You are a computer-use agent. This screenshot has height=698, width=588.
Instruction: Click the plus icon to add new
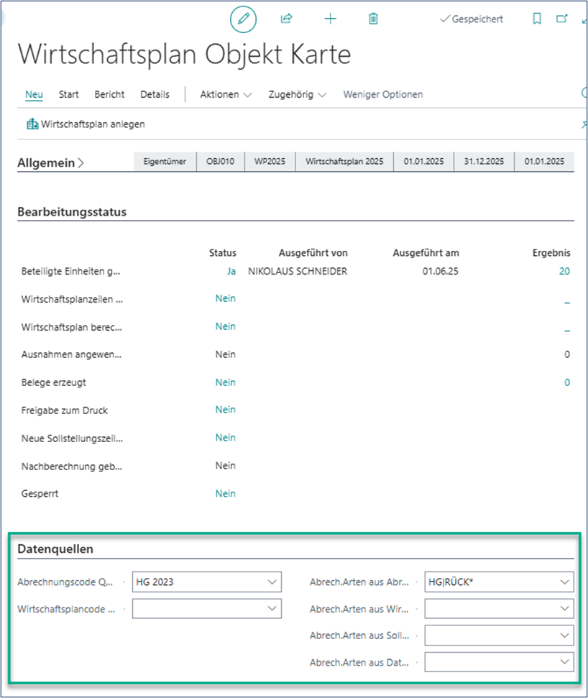(330, 19)
